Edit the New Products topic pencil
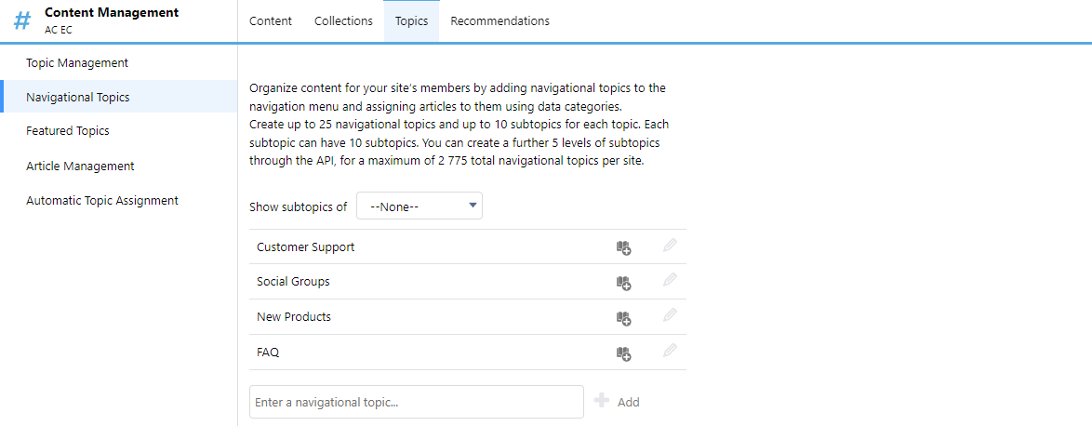Viewport: 1092px width, 426px height. point(670,315)
